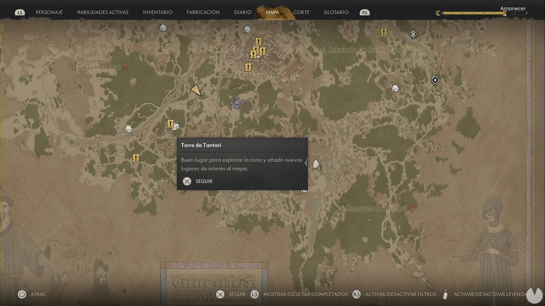Click the L1 previous-tab button

[x=20, y=12]
